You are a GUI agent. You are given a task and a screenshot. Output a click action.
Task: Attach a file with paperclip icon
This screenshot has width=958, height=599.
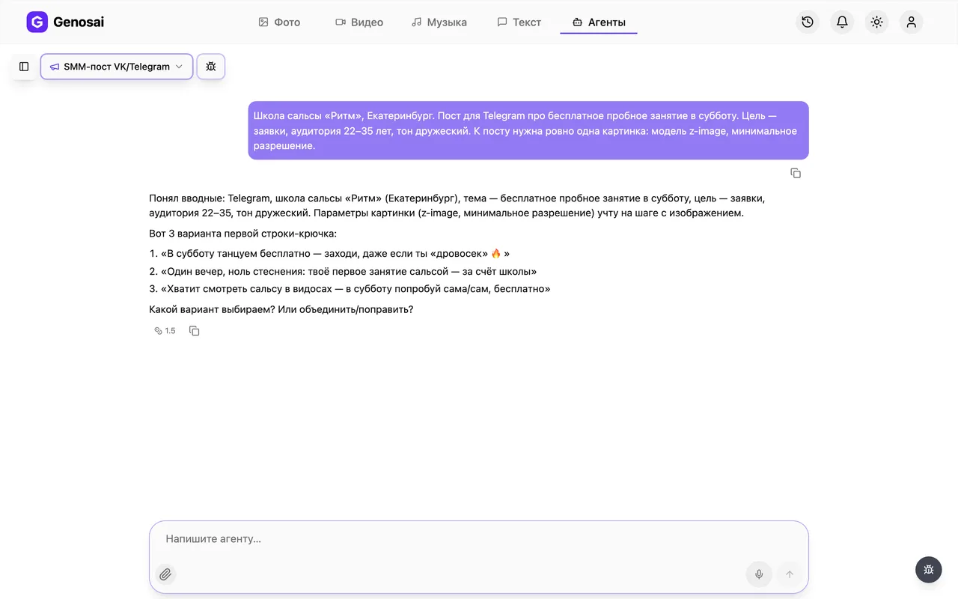(165, 574)
